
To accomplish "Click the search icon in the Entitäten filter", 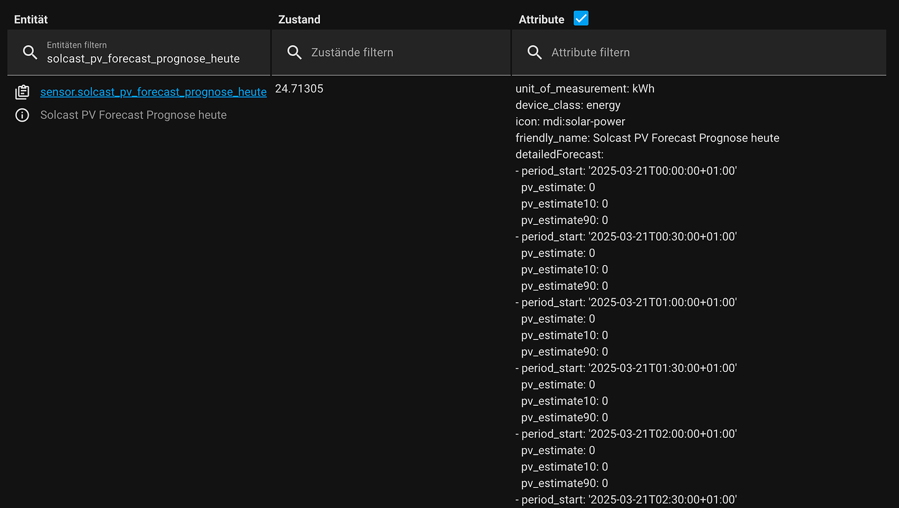I will coord(30,53).
